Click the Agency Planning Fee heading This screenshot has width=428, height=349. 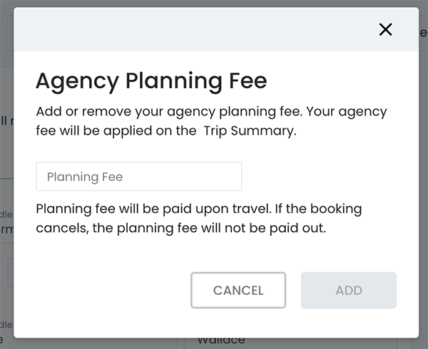point(151,80)
